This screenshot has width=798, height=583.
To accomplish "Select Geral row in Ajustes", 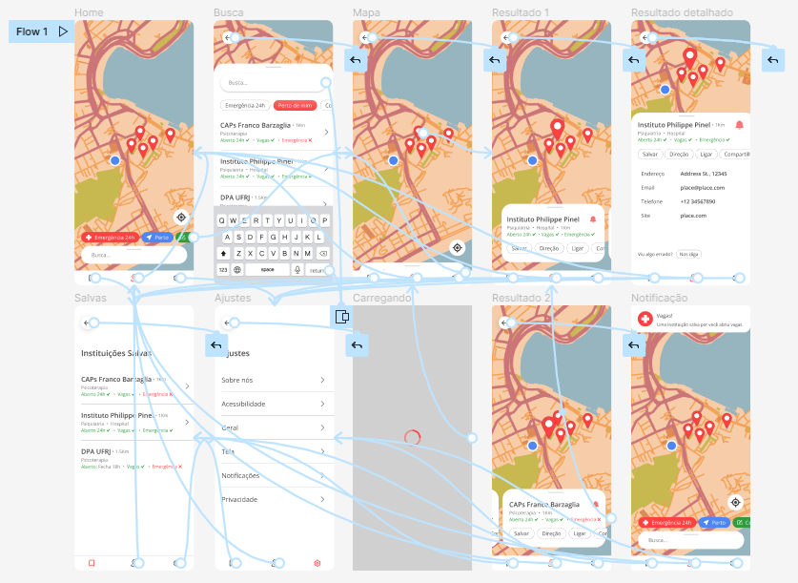I will (275, 427).
